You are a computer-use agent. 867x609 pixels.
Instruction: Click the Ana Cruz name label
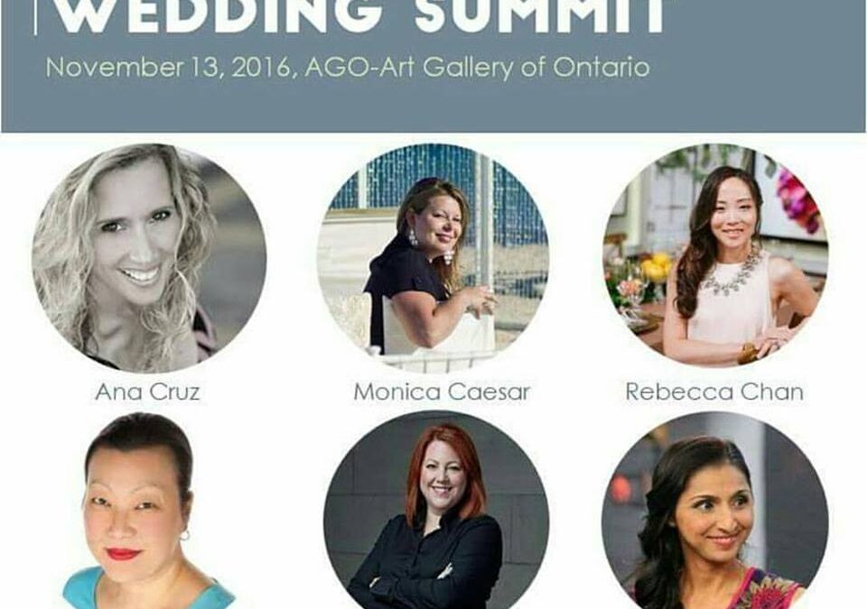[x=147, y=392]
